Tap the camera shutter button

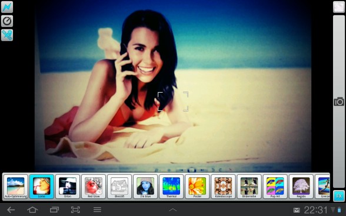click(339, 102)
